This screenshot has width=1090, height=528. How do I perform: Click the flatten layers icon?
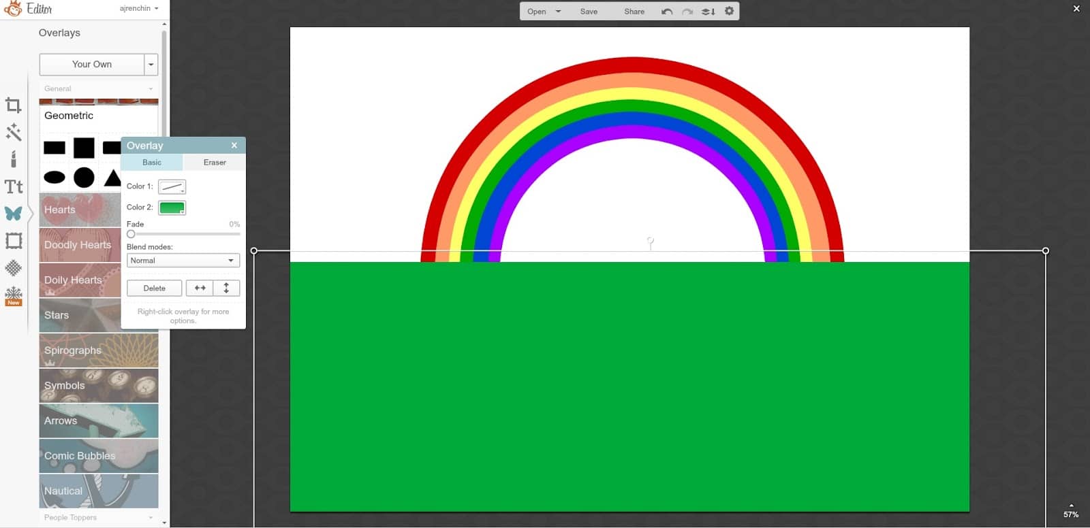pyautogui.click(x=708, y=12)
